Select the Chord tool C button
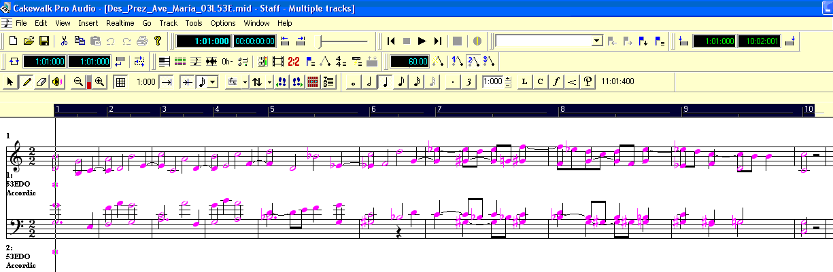This screenshot has height=272, width=833. pos(540,82)
